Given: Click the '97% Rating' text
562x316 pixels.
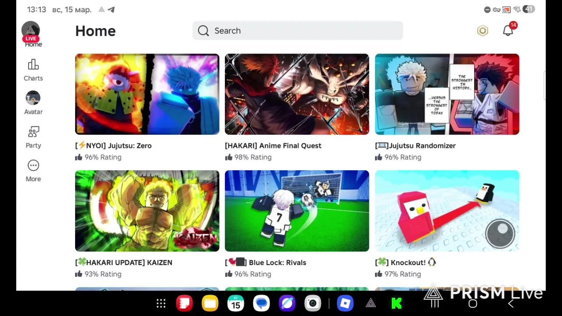Looking at the screenshot, I should 403,274.
